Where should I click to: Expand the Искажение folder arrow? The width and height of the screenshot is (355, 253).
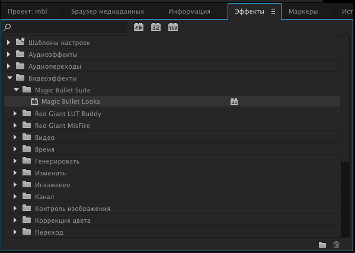(x=15, y=184)
